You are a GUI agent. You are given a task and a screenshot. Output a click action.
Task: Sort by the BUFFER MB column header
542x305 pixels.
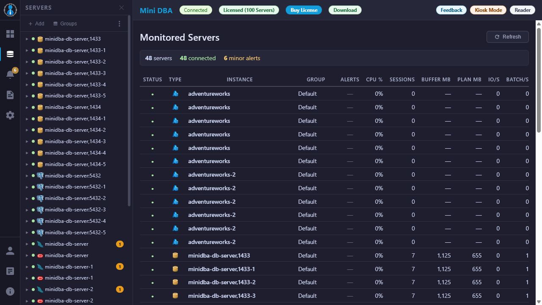436,80
